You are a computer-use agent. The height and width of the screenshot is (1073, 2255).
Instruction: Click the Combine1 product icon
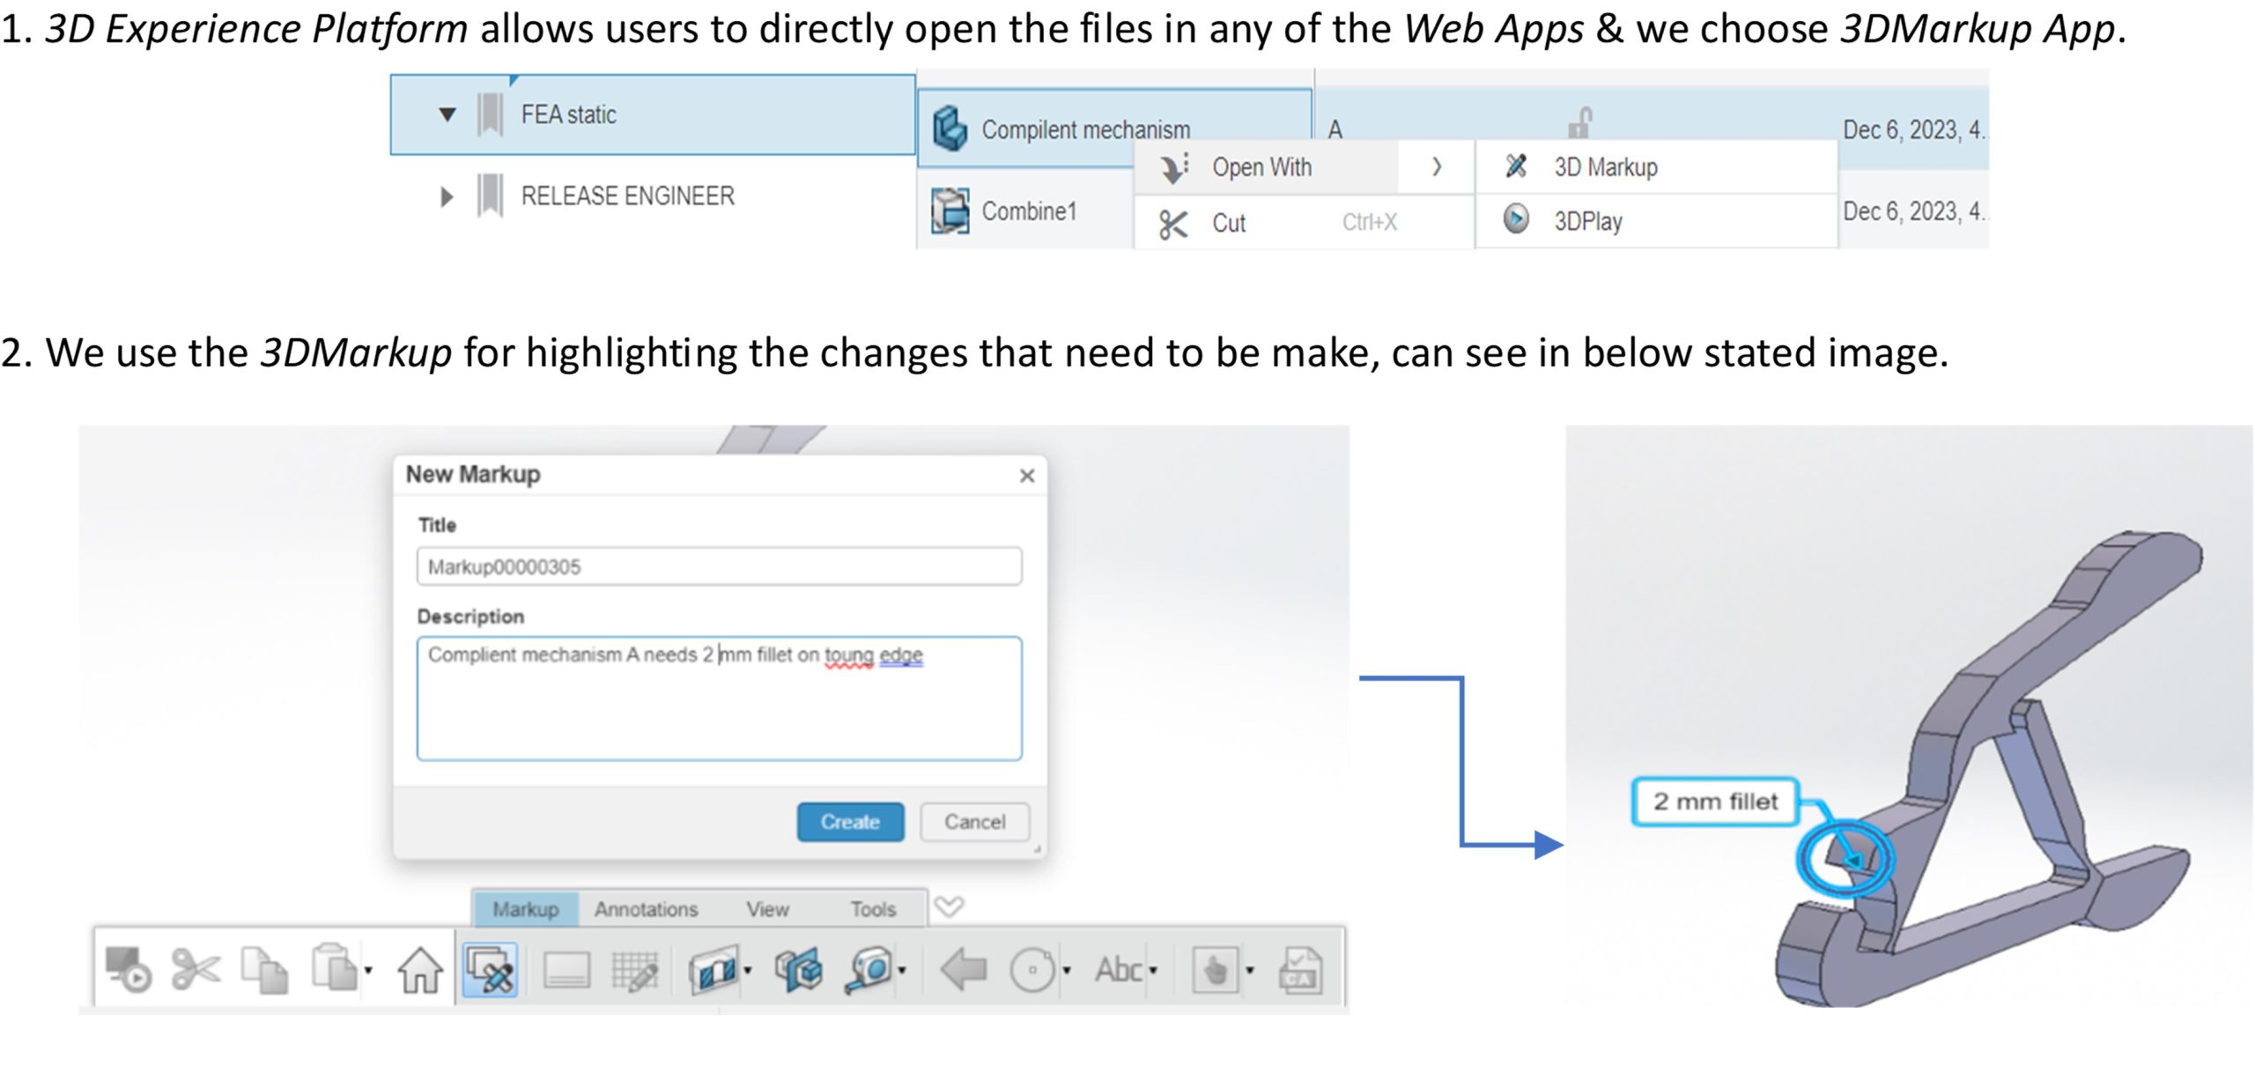(950, 211)
